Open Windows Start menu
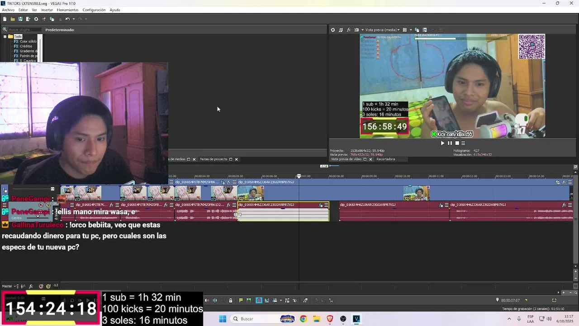This screenshot has width=579, height=326. coord(223,319)
